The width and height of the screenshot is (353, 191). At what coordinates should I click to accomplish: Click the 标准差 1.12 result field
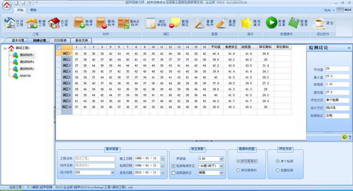[x=337, y=84]
